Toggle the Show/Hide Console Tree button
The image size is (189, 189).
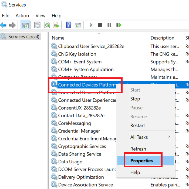coord(25,25)
